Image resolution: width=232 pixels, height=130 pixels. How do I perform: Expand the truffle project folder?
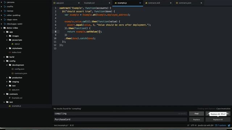[1, 6]
